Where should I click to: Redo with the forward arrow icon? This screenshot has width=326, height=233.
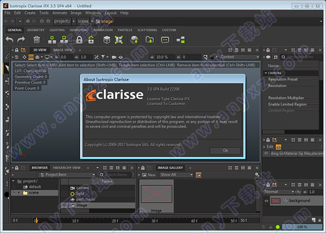click(x=21, y=40)
